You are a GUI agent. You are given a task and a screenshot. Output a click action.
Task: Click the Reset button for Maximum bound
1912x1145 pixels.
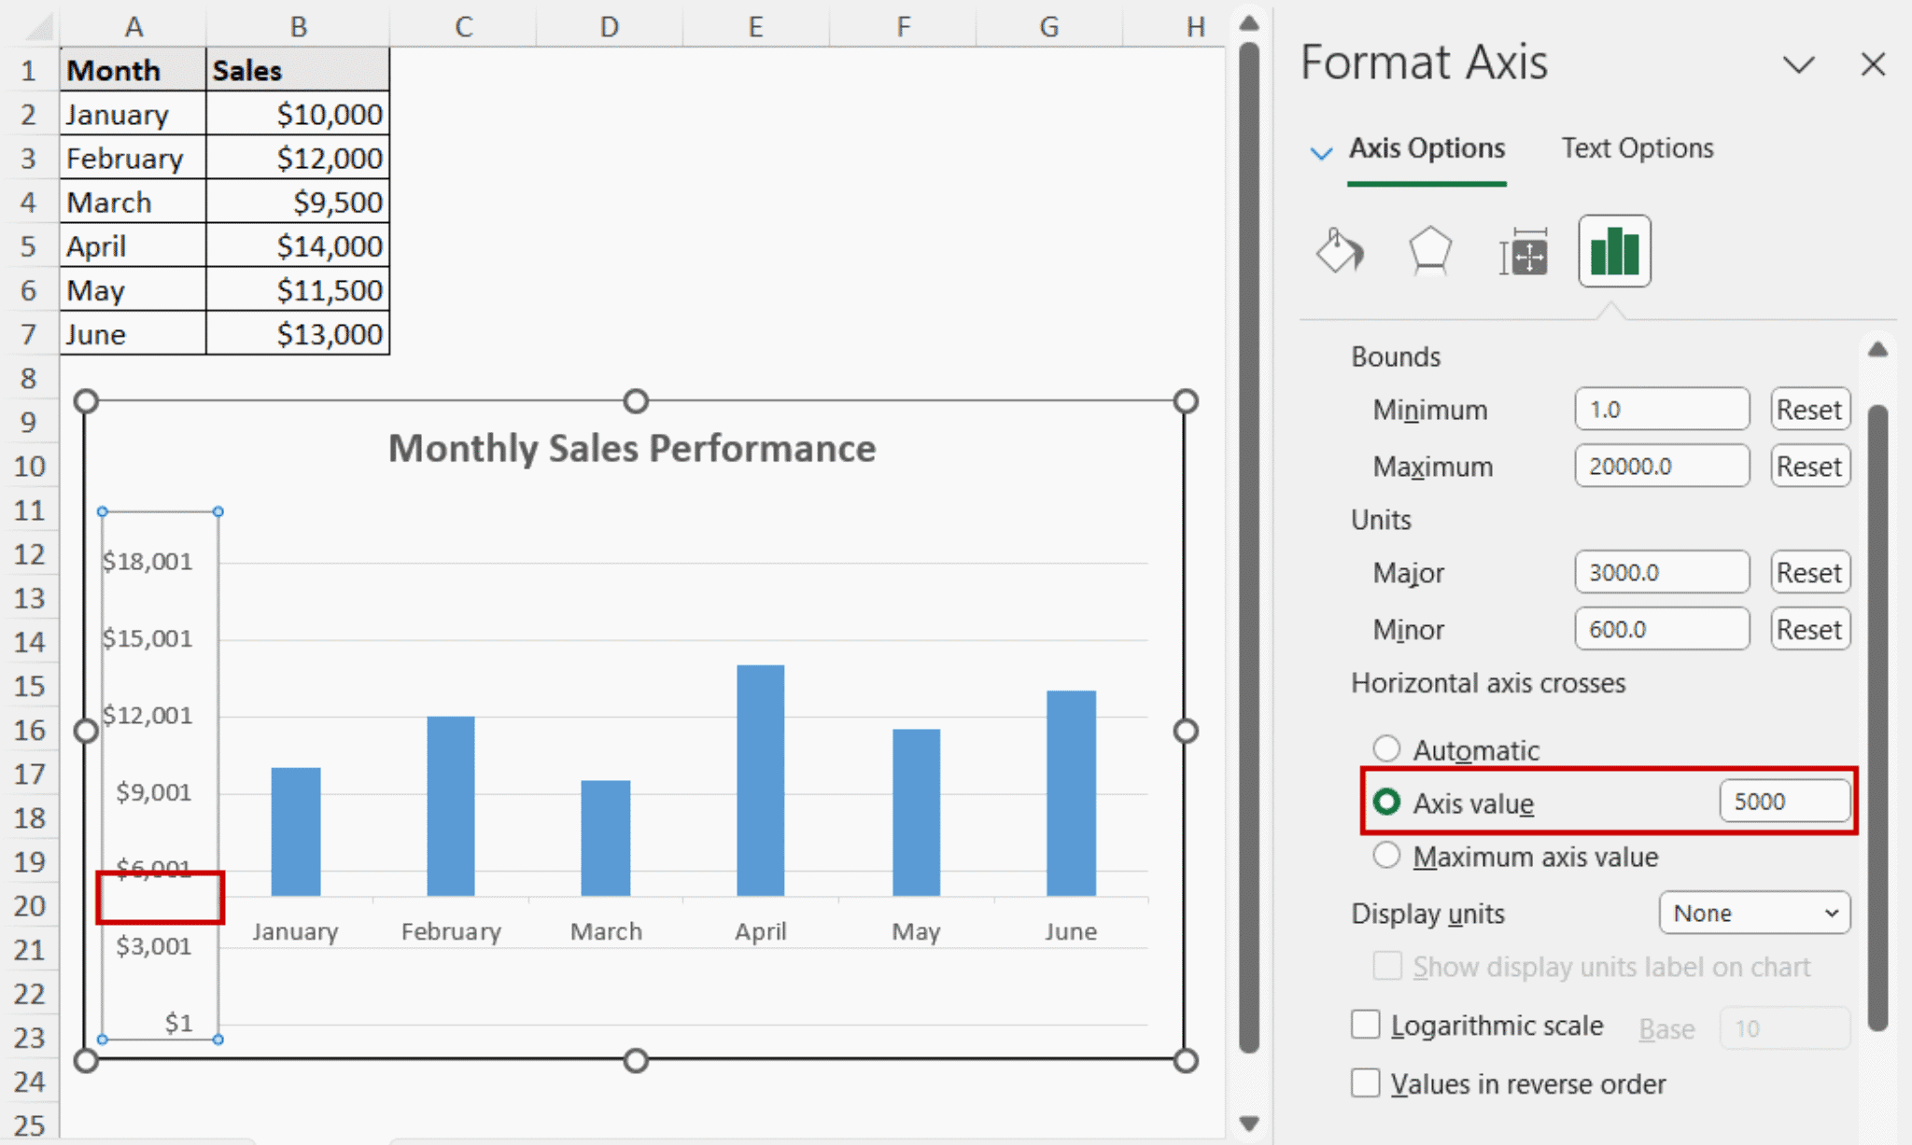pyautogui.click(x=1809, y=466)
